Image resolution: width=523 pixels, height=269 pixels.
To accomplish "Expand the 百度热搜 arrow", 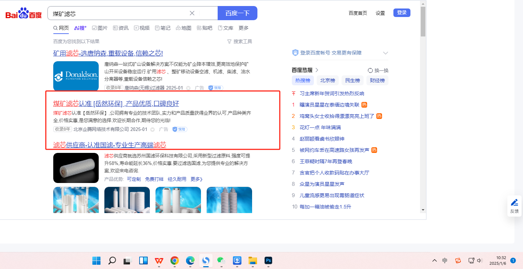I will (317, 70).
